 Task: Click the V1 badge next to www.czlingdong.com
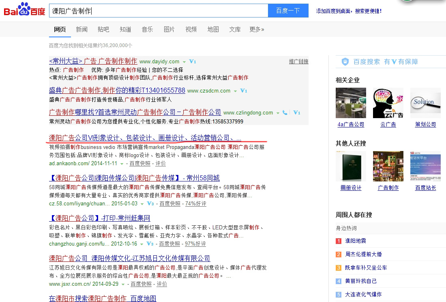(x=297, y=113)
